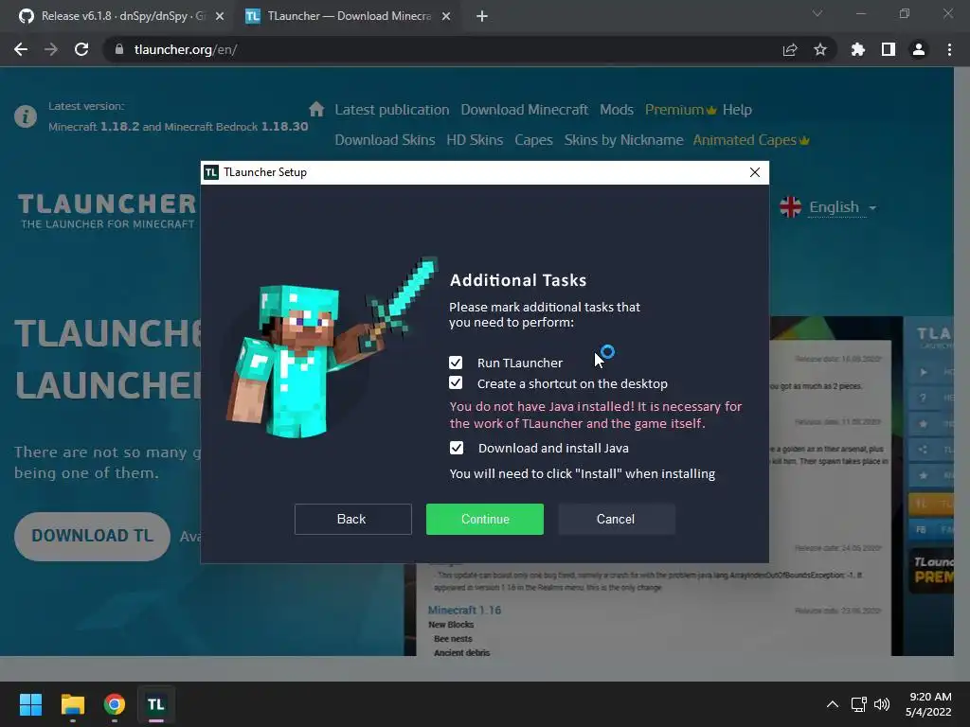
Task: Click the DOWNLOAD TL button
Action: (x=92, y=536)
